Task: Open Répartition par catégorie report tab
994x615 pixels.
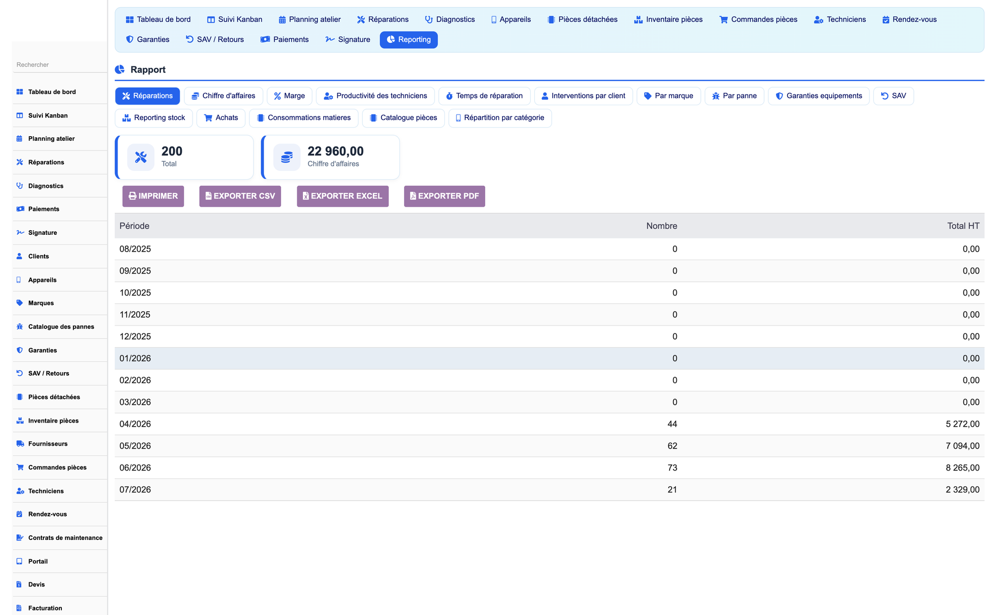Action: pos(500,118)
